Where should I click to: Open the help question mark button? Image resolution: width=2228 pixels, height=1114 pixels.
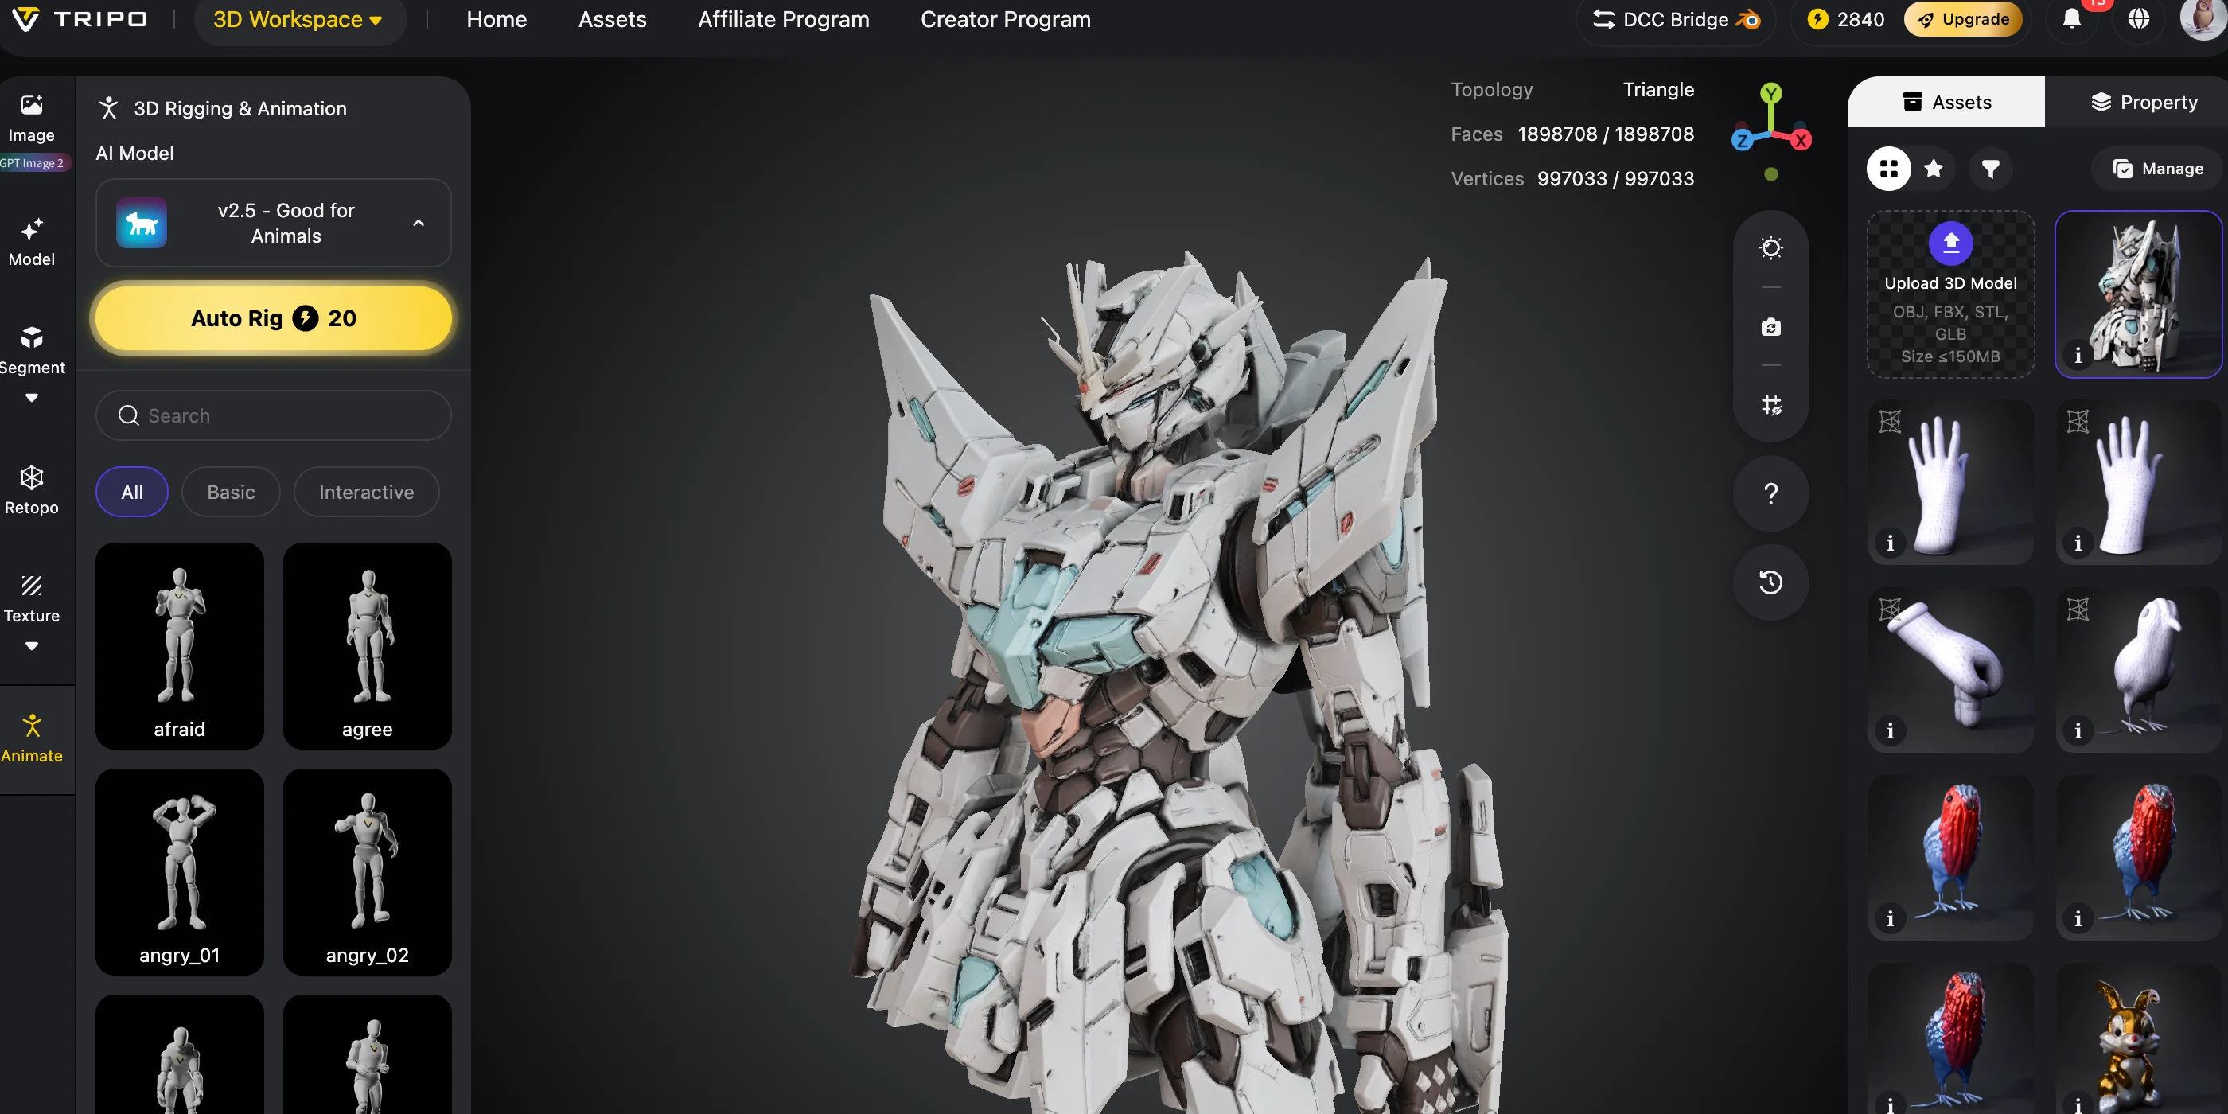pyautogui.click(x=1770, y=493)
